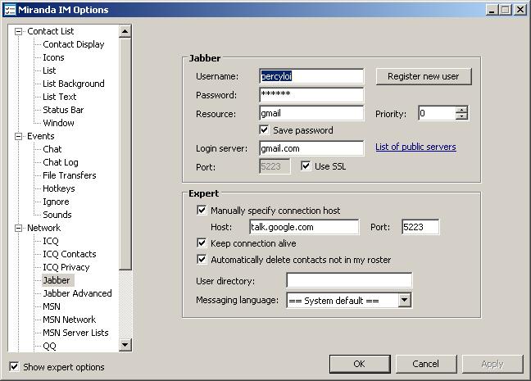The width and height of the screenshot is (531, 381).
Task: Click the Resource input field
Action: pyautogui.click(x=311, y=113)
